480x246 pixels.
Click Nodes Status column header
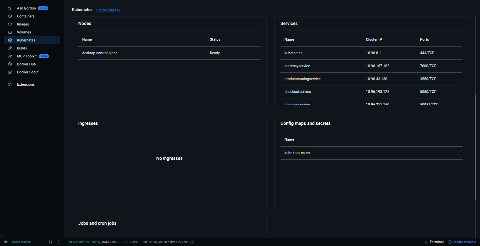[x=215, y=39]
